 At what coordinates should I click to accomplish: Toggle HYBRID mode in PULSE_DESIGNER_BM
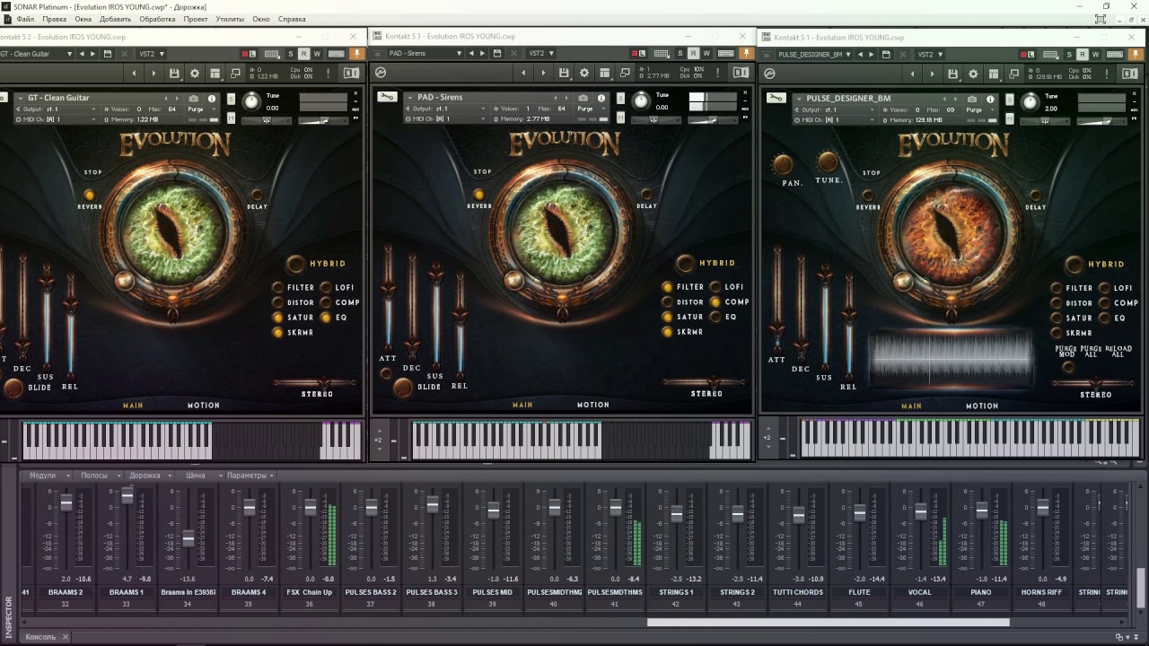click(1074, 265)
